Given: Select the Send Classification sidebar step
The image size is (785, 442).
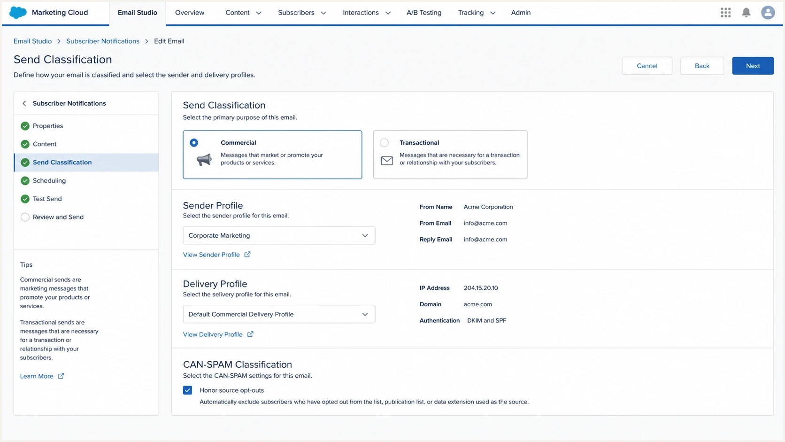Looking at the screenshot, I should [86, 163].
